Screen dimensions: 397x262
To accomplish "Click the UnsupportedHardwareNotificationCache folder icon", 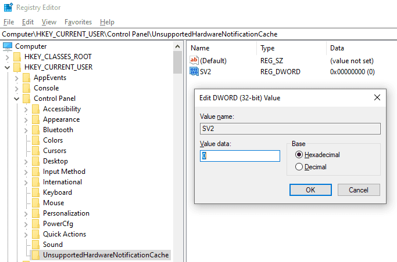I will coord(35,255).
